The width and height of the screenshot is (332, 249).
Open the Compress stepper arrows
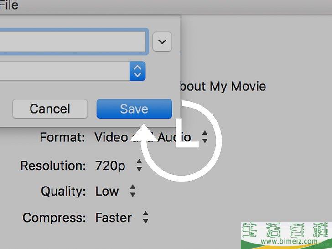[145, 217]
